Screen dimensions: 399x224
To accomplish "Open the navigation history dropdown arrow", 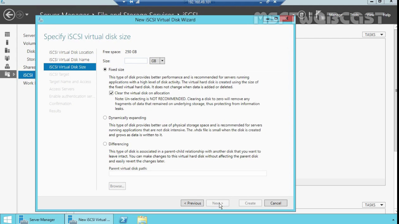I will (27, 15).
